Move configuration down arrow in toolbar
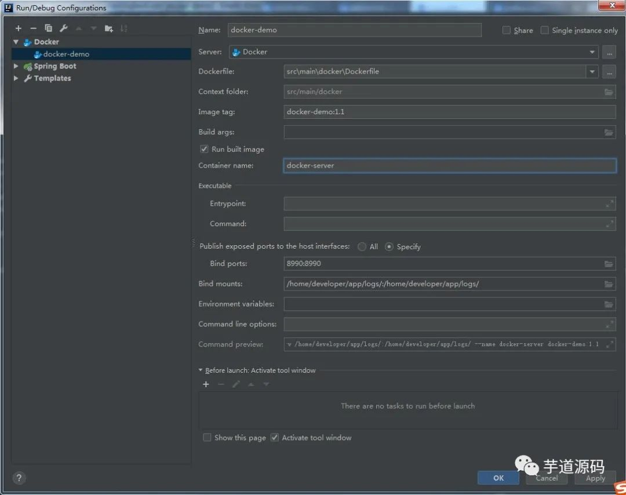This screenshot has height=495, width=626. coord(93,28)
